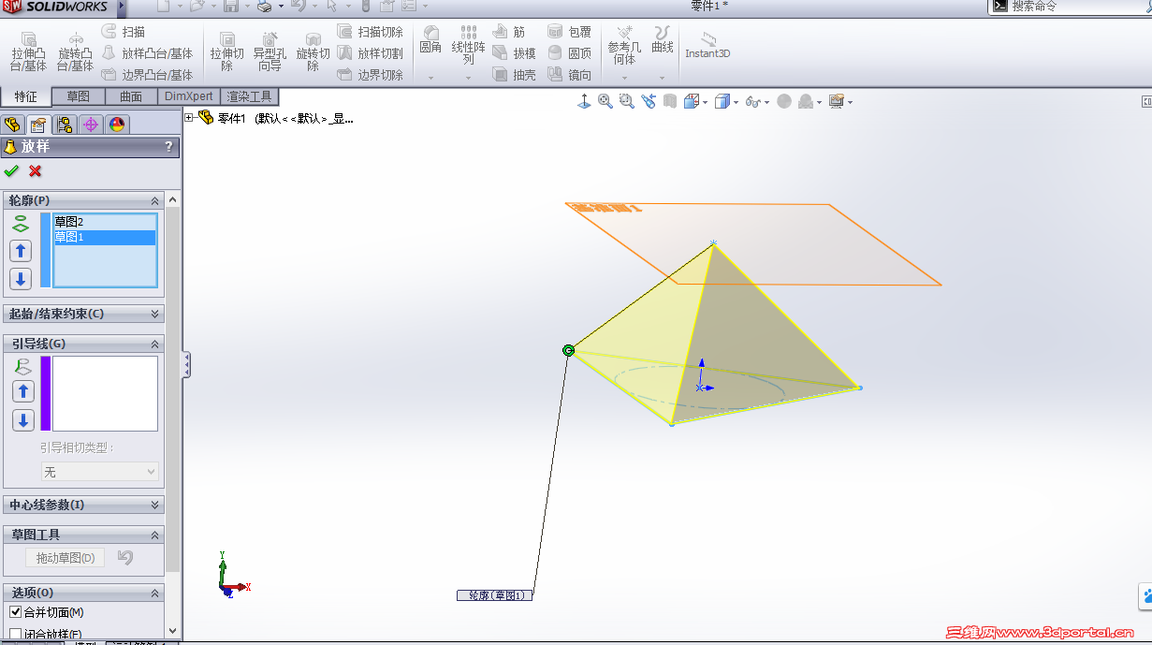Click the Revolved Cut (旋转切除) tool
This screenshot has width=1152, height=645.
click(314, 51)
